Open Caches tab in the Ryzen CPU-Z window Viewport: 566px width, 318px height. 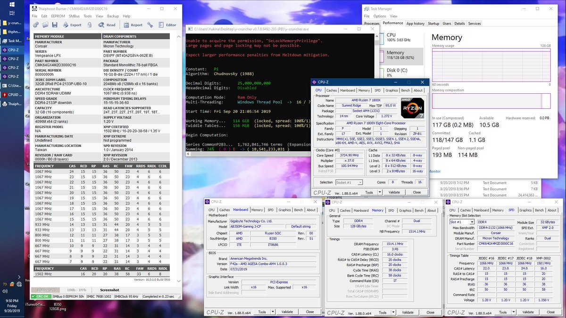pyautogui.click(x=332, y=90)
